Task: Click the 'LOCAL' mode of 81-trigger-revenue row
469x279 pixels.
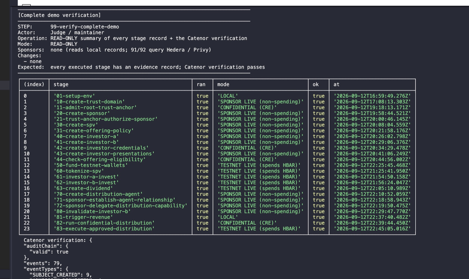Action: tap(228, 217)
